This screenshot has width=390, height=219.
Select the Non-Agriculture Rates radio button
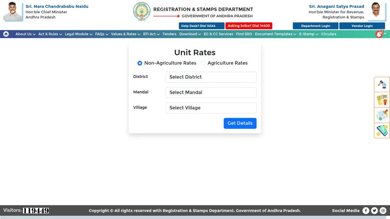(140, 63)
